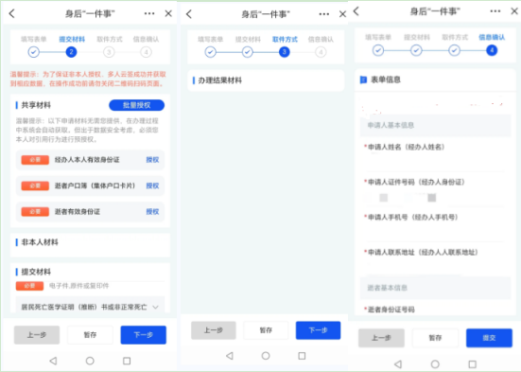
Task: Open three-dot more menu in left screen
Action: (x=149, y=13)
